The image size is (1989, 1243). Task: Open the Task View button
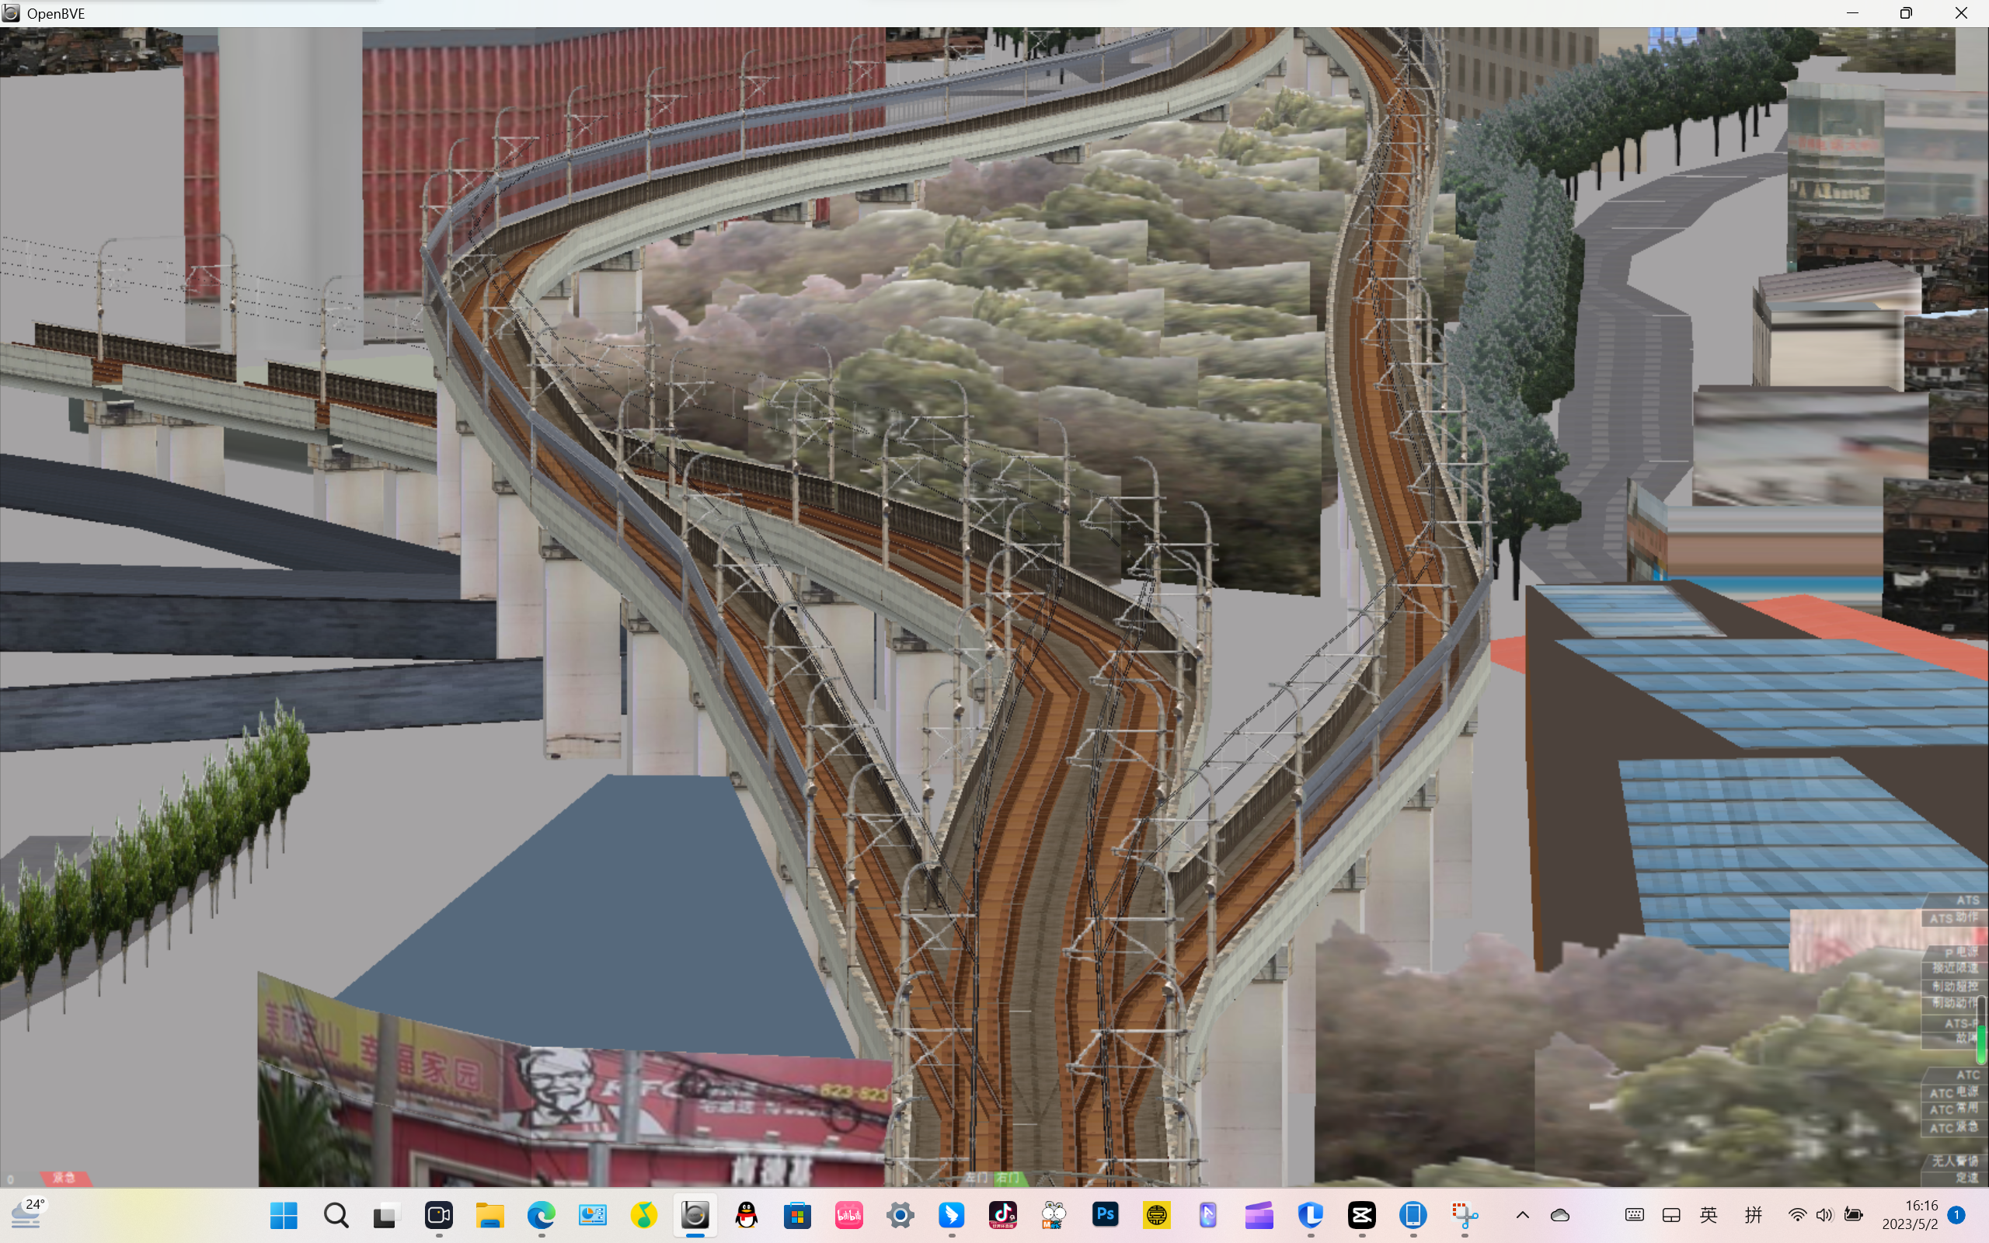click(386, 1214)
